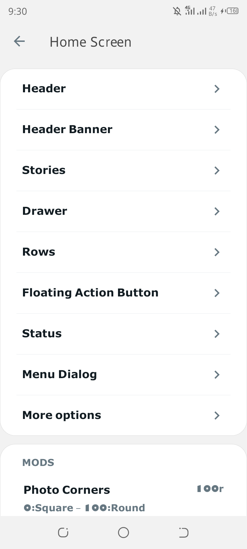Tap the recent apps navigation icon
Screen dimensions: 247x549
[x=63, y=532]
